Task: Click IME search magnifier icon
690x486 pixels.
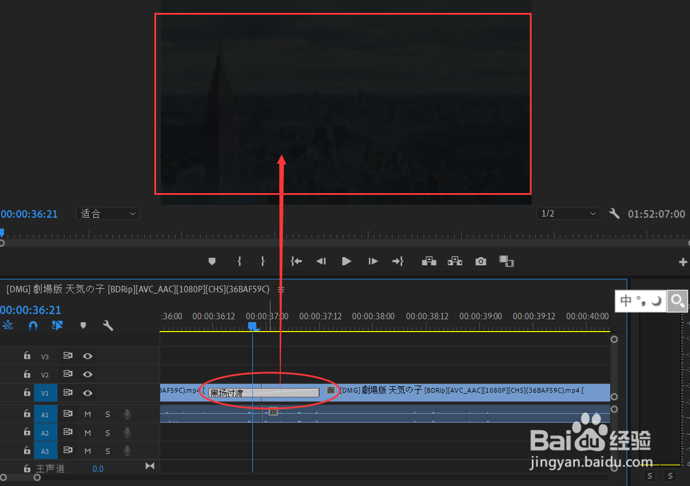Action: [677, 301]
